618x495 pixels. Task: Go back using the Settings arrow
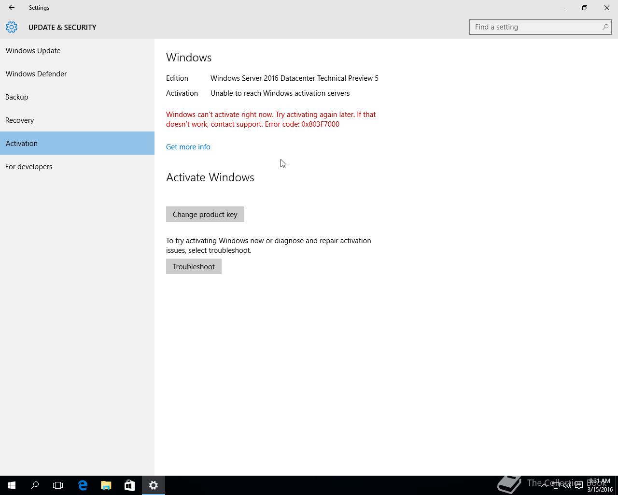tap(11, 8)
